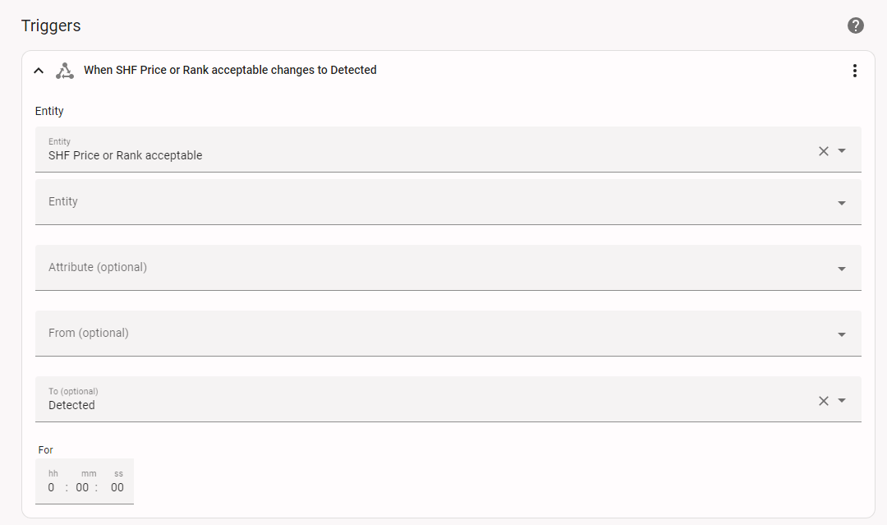
Task: Open the From (optional) dropdown
Action: coord(842,334)
